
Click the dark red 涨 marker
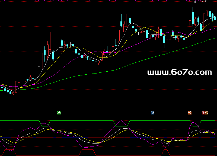204,113
